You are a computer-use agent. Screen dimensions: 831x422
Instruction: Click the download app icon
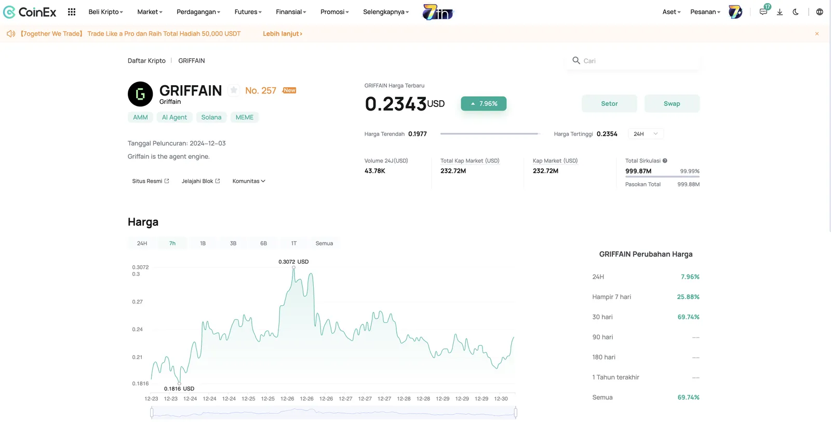780,12
